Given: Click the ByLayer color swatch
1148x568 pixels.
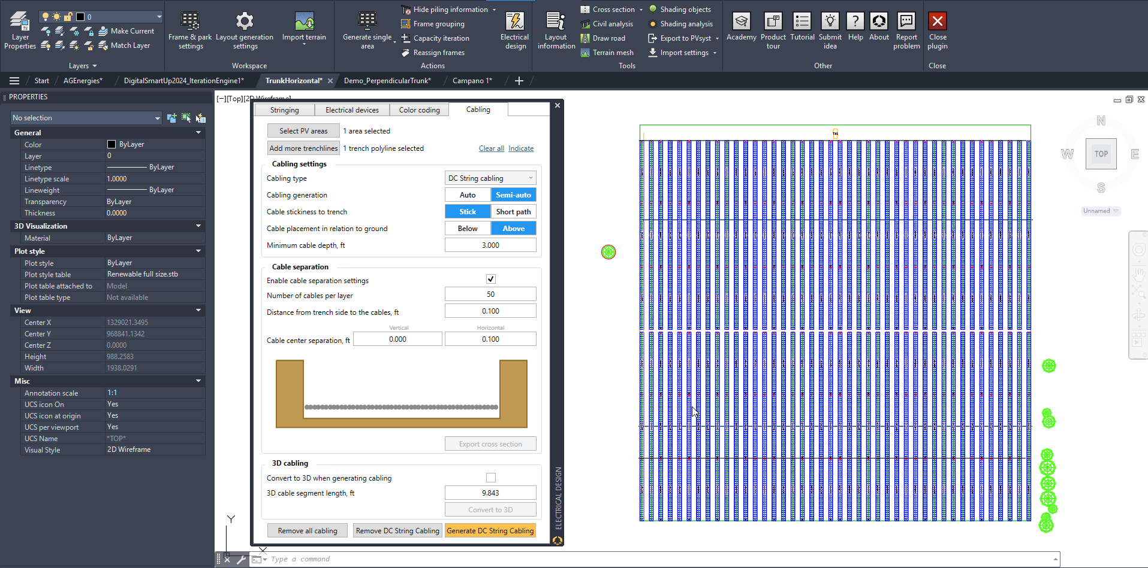Looking at the screenshot, I should [111, 144].
